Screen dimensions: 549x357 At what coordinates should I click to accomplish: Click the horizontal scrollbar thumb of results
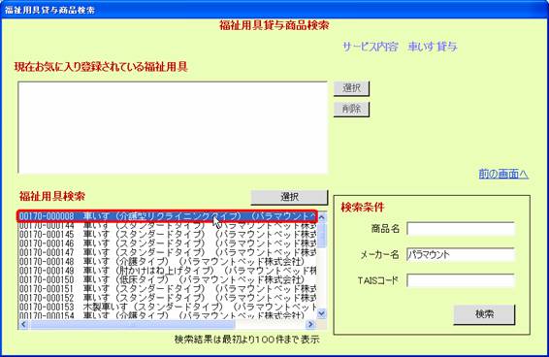[132, 324]
